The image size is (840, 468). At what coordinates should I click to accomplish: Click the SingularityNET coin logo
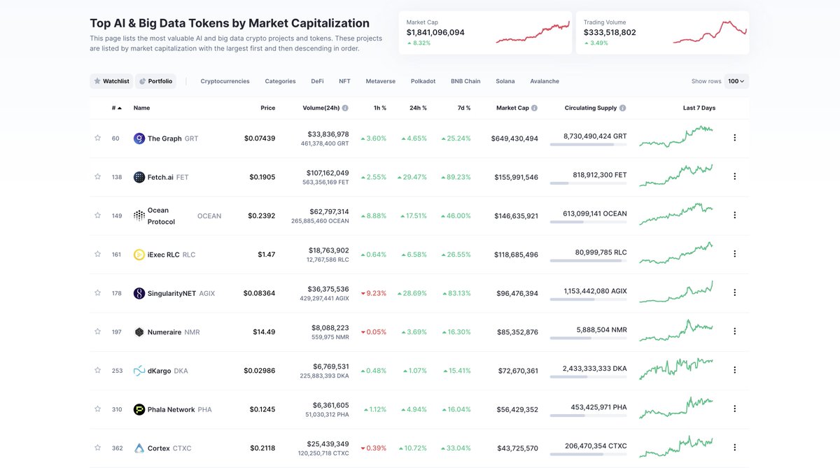pos(139,293)
